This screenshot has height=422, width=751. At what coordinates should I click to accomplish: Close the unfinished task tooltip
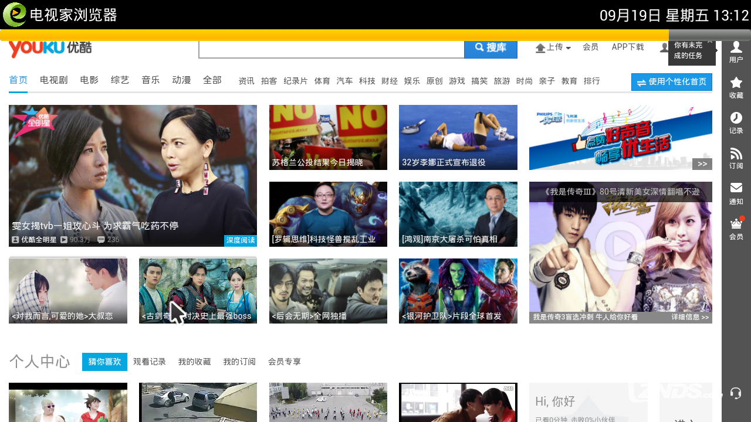[x=709, y=42]
